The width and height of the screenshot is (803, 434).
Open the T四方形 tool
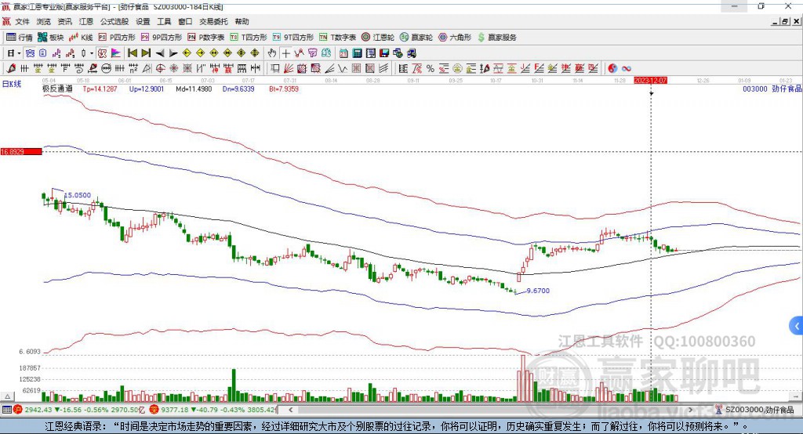(249, 38)
